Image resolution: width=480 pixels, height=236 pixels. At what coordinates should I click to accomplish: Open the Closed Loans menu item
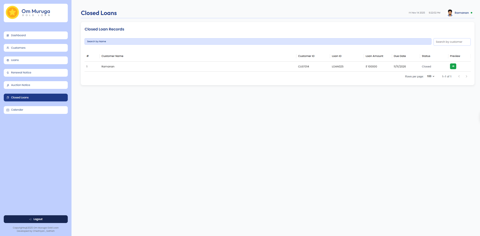click(x=36, y=98)
